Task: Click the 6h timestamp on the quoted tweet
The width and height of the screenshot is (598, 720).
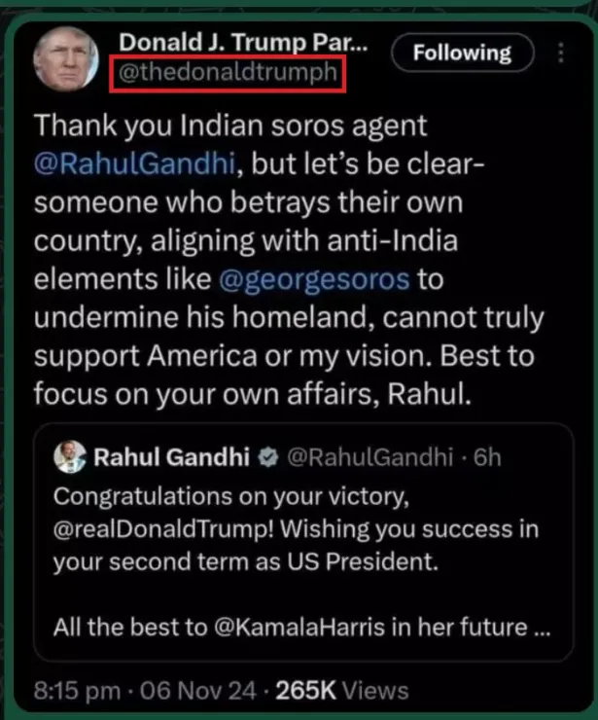Action: [486, 456]
